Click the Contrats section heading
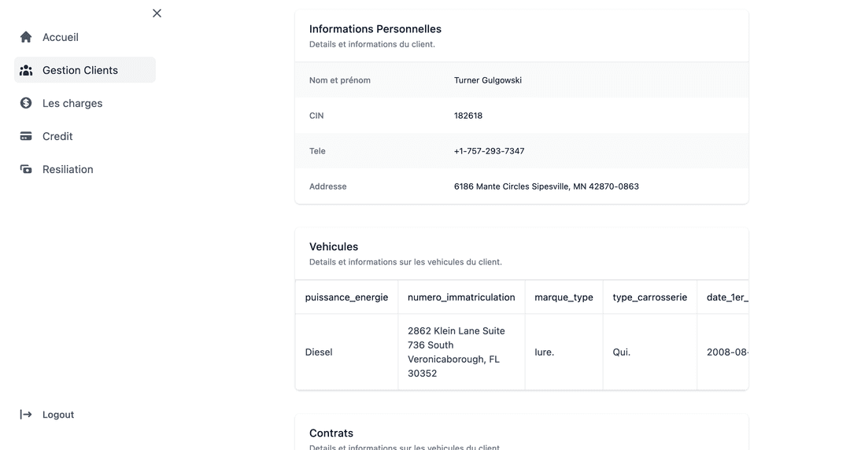Screen dimensions: 850x450 click(331, 433)
